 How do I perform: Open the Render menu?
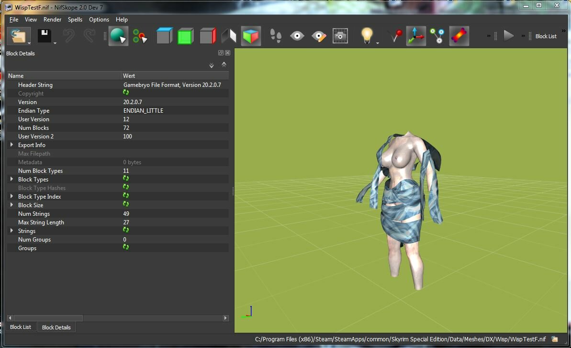[x=53, y=20]
